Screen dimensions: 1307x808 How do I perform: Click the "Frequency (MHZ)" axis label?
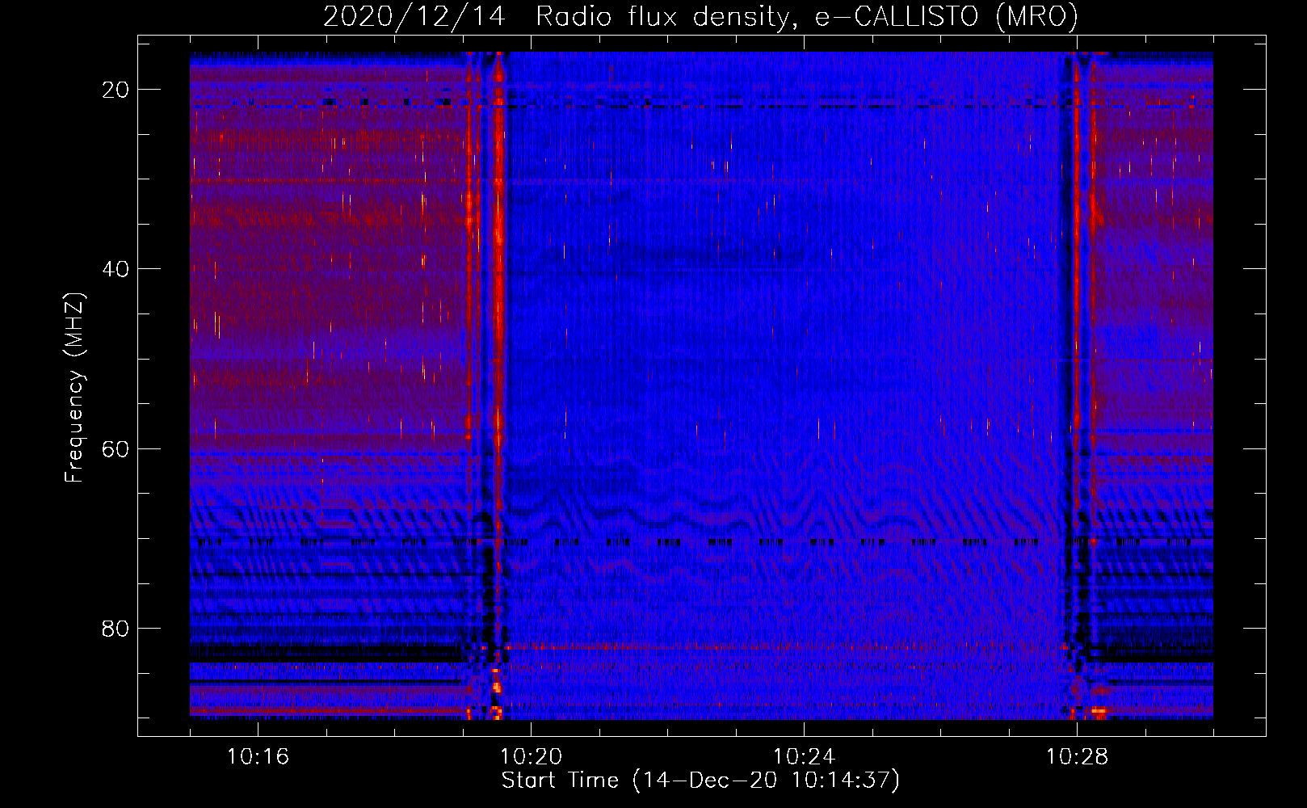pos(74,388)
